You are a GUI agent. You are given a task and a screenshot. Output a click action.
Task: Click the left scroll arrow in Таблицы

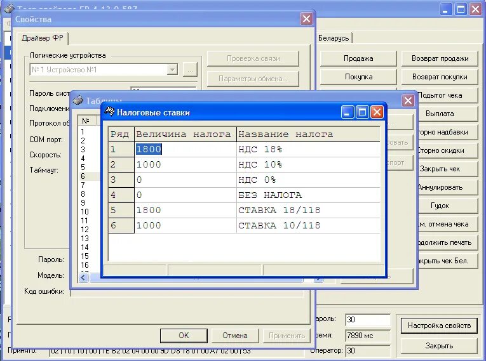pyautogui.click(x=83, y=278)
